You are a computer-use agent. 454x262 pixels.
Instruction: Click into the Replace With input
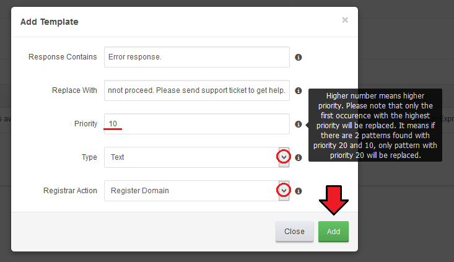(196, 90)
